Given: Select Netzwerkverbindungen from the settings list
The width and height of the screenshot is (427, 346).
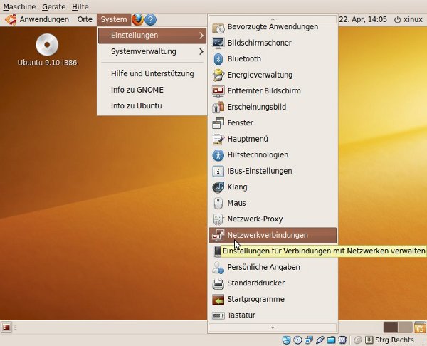Looking at the screenshot, I should pos(267,235).
